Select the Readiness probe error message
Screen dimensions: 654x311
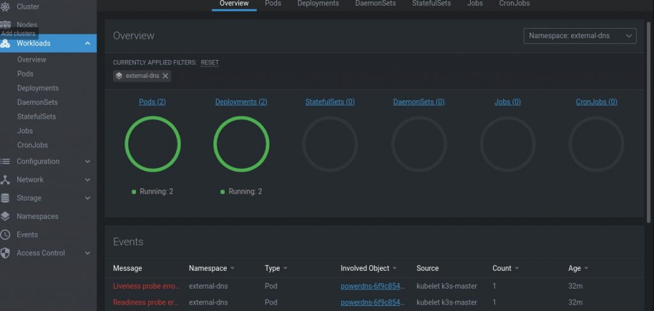click(x=146, y=302)
